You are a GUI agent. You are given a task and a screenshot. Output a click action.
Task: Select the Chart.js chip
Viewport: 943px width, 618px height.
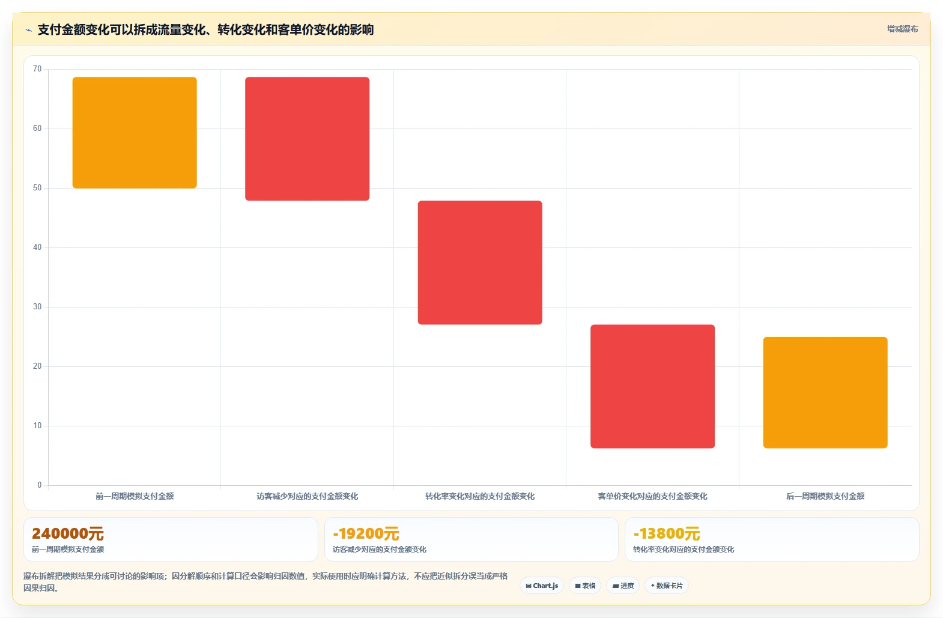pos(542,586)
